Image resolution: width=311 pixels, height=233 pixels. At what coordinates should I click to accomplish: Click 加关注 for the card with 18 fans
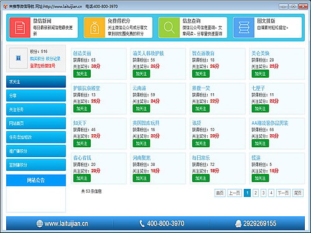(201, 74)
